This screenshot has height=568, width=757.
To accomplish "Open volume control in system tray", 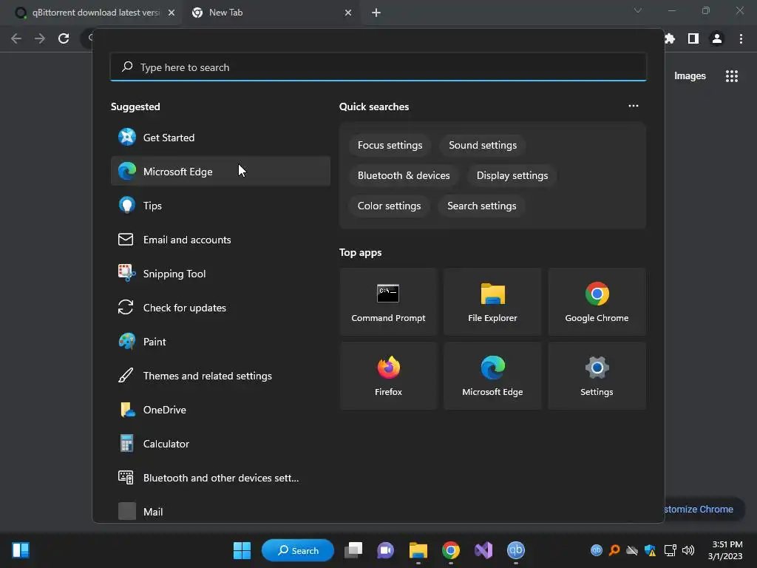I will click(688, 550).
